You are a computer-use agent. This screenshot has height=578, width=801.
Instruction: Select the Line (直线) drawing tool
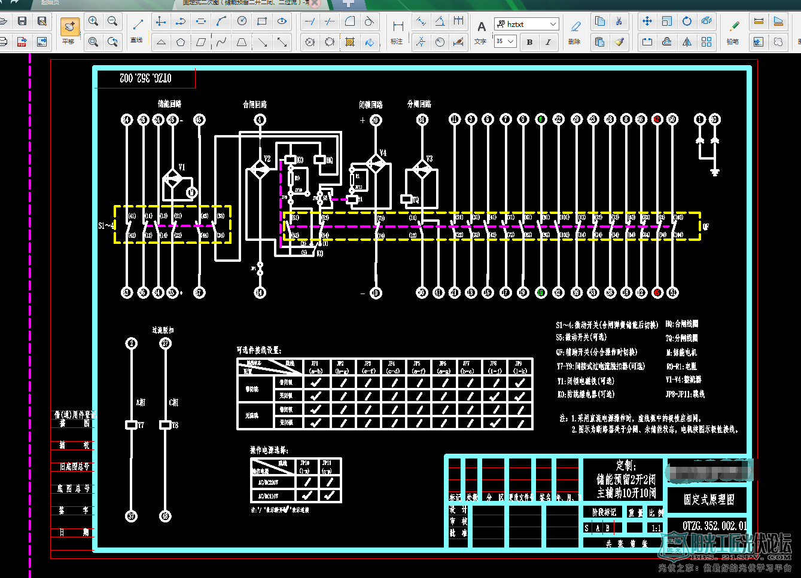pyautogui.click(x=137, y=30)
